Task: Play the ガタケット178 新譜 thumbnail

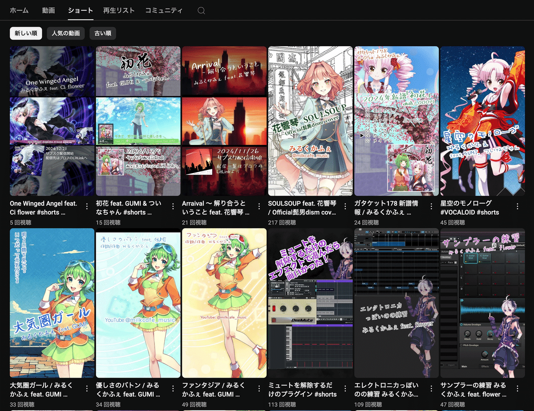Action: 396,121
